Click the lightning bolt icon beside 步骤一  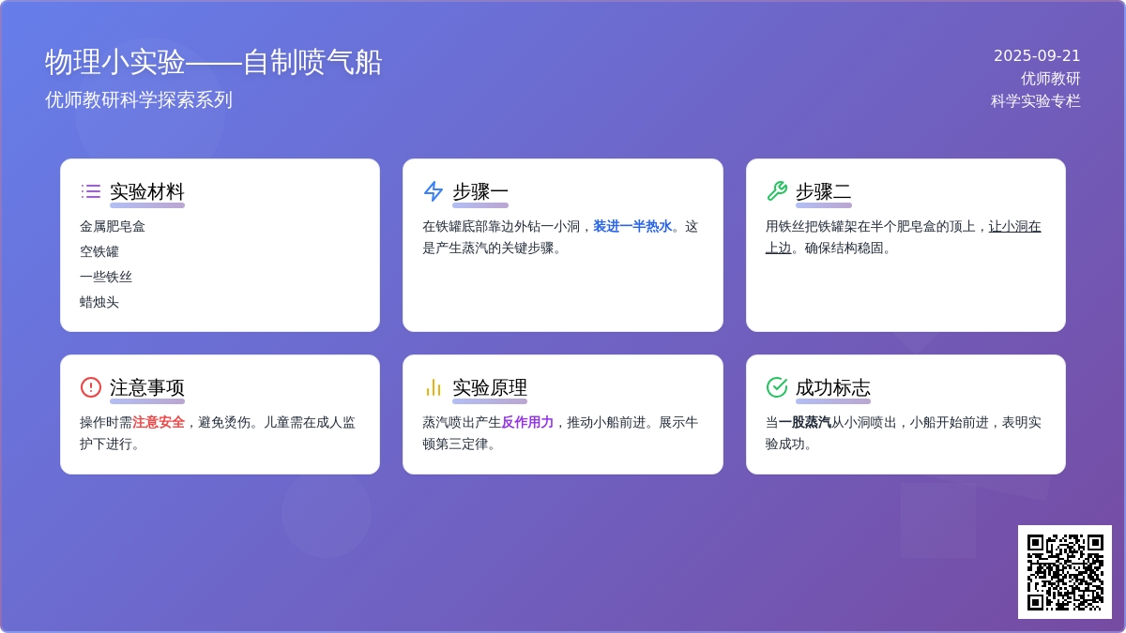pos(434,191)
